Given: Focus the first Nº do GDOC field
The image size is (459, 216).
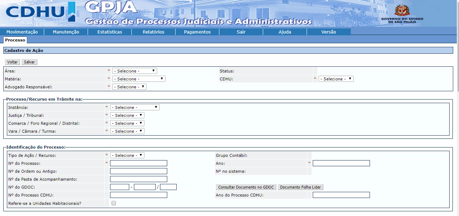Looking at the screenshot, I should pyautogui.click(x=119, y=187).
